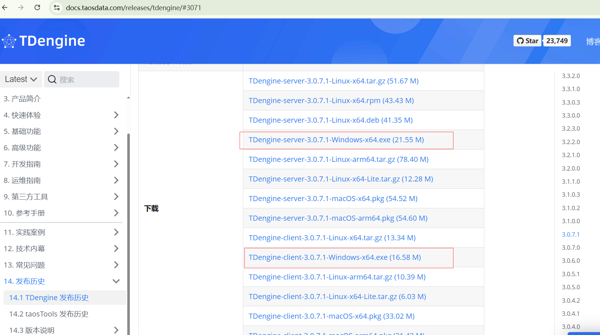Click the address bar URL
This screenshot has width=600, height=335.
[133, 8]
